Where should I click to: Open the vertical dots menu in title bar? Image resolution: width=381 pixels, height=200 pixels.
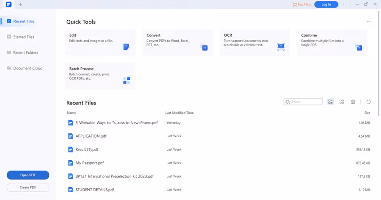click(x=344, y=4)
